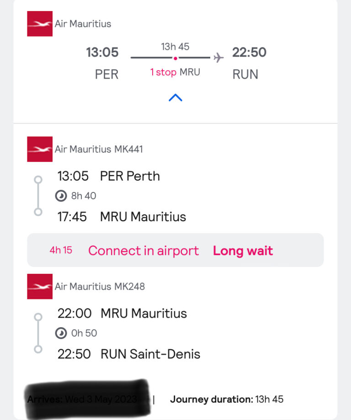
Task: Click the pink stop dot on the route line
Action: point(175,58)
